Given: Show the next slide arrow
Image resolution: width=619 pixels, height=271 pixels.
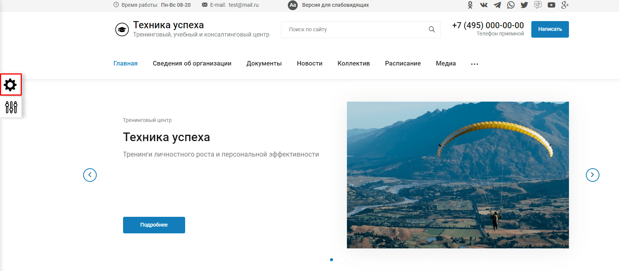Looking at the screenshot, I should 592,175.
